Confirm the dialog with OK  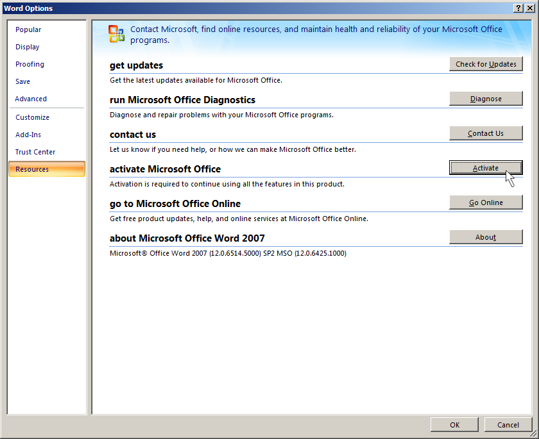click(454, 424)
